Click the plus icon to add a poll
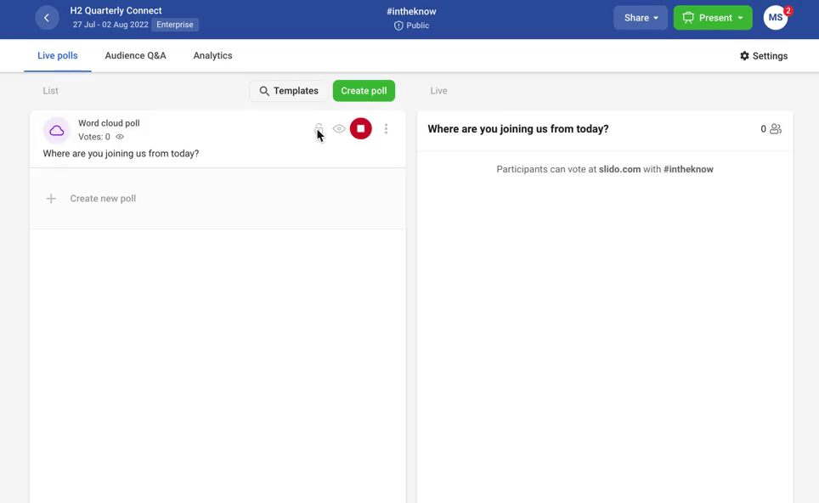Screen dimensions: 819x503 [51, 199]
